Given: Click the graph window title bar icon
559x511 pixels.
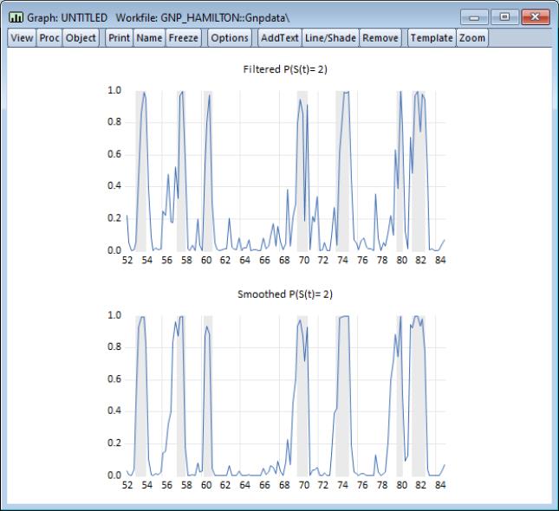Looking at the screenshot, I should tap(15, 17).
